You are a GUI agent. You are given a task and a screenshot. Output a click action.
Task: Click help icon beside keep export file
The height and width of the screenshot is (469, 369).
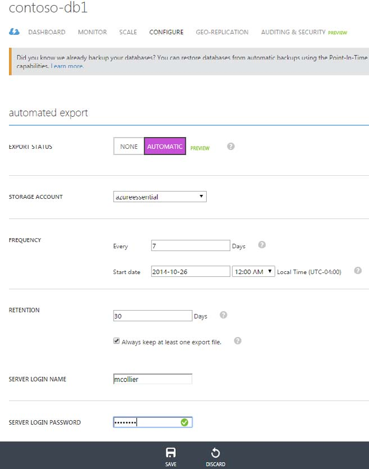pyautogui.click(x=237, y=341)
